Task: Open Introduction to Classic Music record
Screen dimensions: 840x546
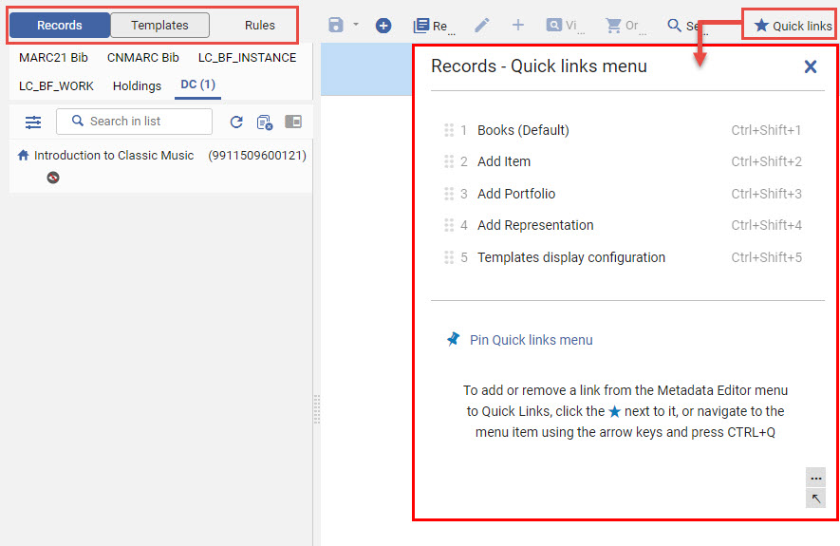Action: [114, 156]
